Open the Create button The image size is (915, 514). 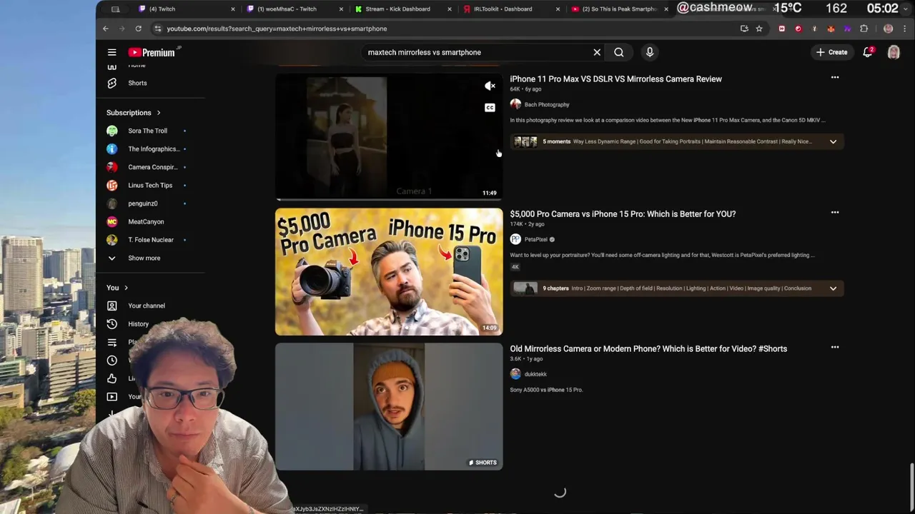(832, 52)
